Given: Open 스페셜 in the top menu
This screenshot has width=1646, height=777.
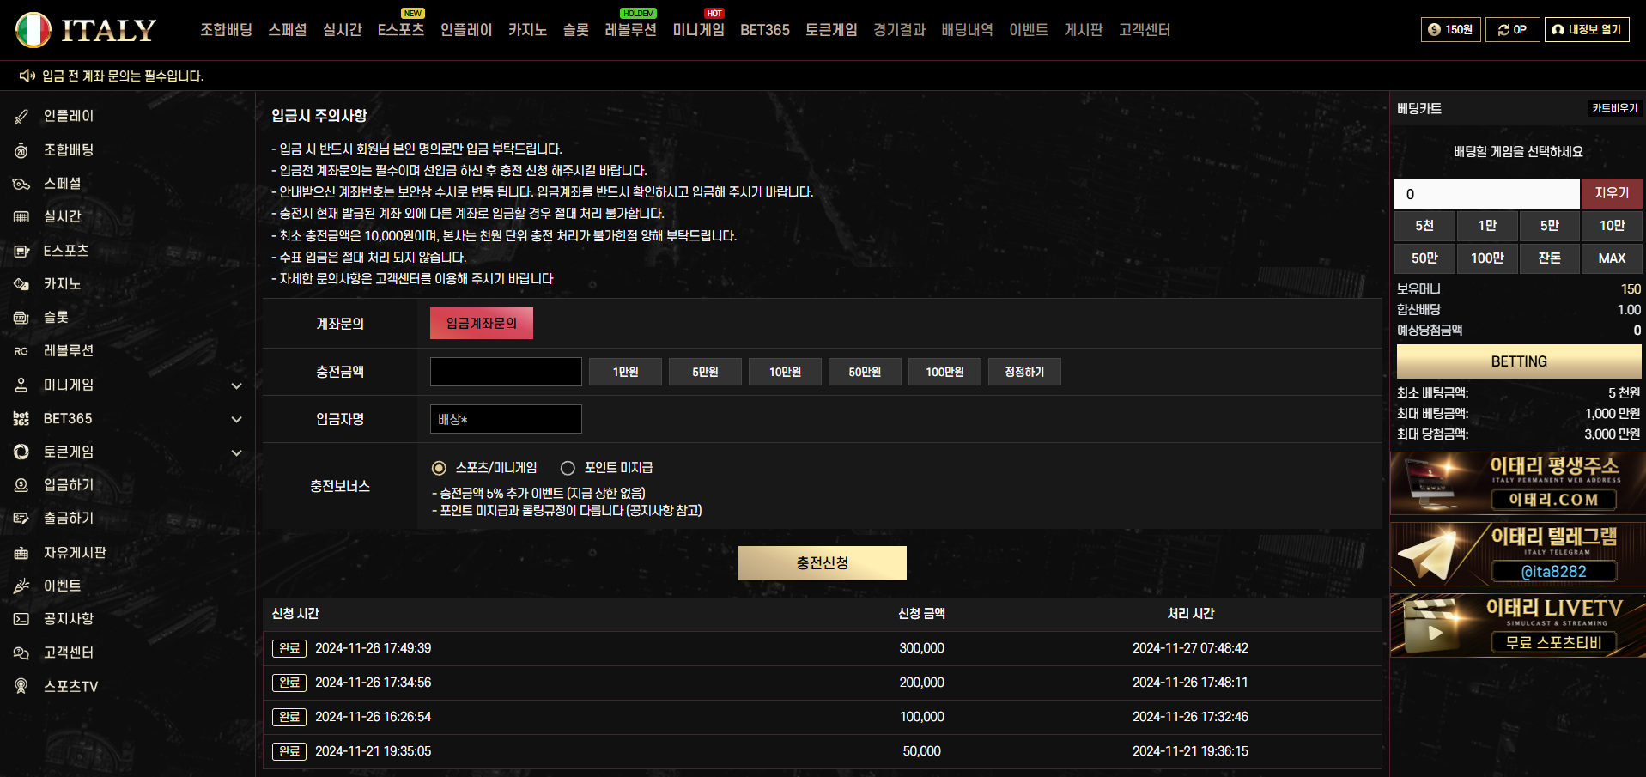Looking at the screenshot, I should [x=288, y=30].
